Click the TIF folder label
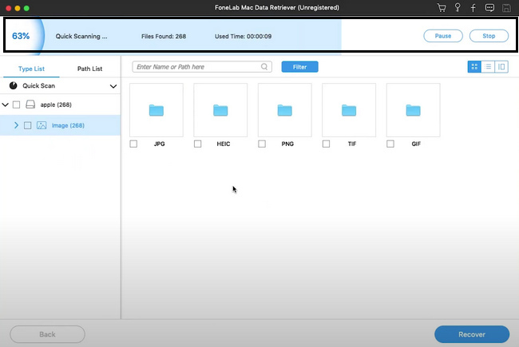519x347 pixels. coord(352,144)
